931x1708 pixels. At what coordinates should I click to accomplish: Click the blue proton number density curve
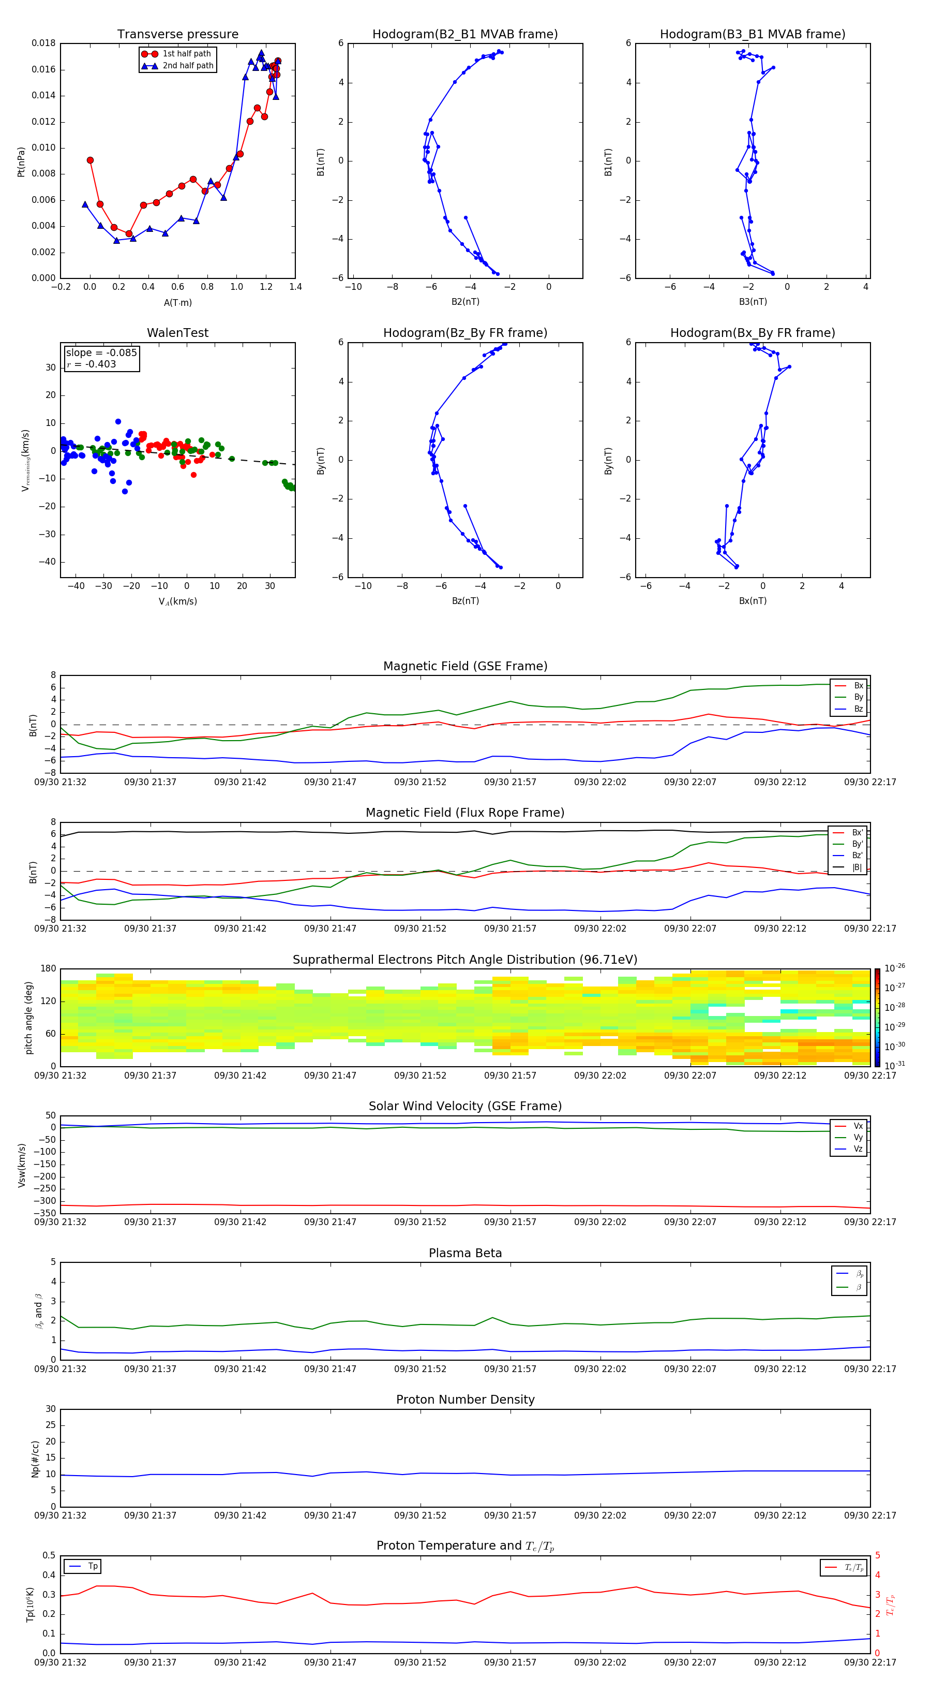465,1474
